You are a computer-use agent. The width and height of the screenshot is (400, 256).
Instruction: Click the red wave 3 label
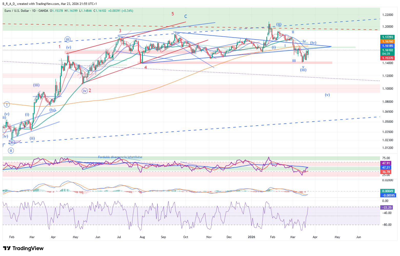click(120, 30)
